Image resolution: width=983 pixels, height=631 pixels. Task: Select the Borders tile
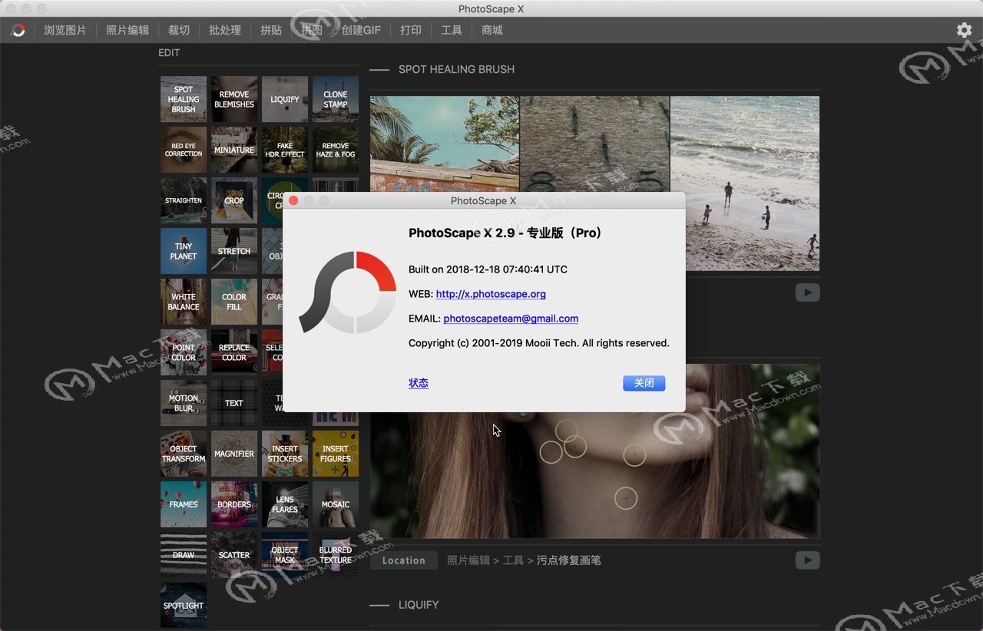click(x=234, y=504)
